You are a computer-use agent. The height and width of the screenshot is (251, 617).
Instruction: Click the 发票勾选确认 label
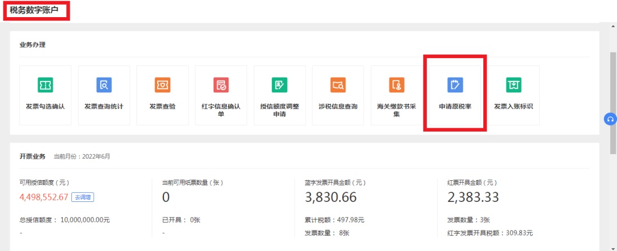tap(45, 107)
